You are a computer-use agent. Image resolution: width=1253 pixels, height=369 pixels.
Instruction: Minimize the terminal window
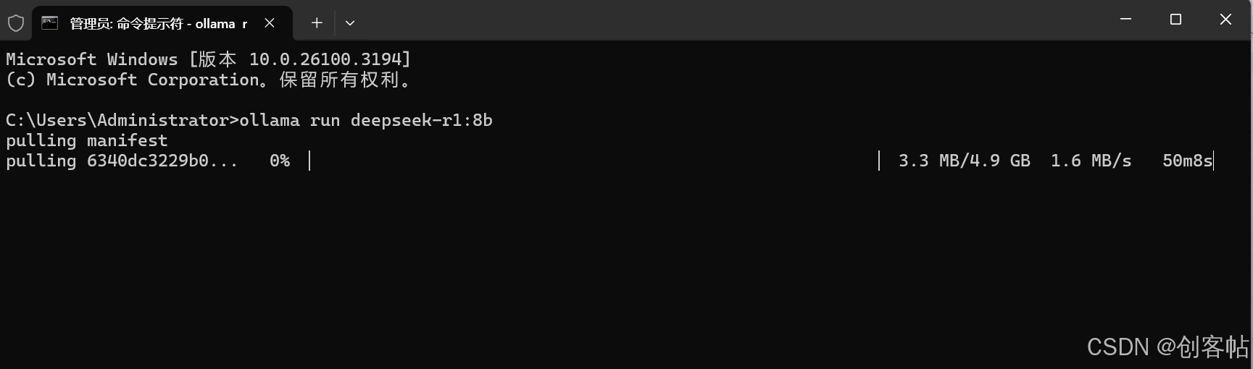[x=1125, y=20]
